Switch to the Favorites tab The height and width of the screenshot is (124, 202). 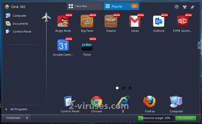click(85, 6)
